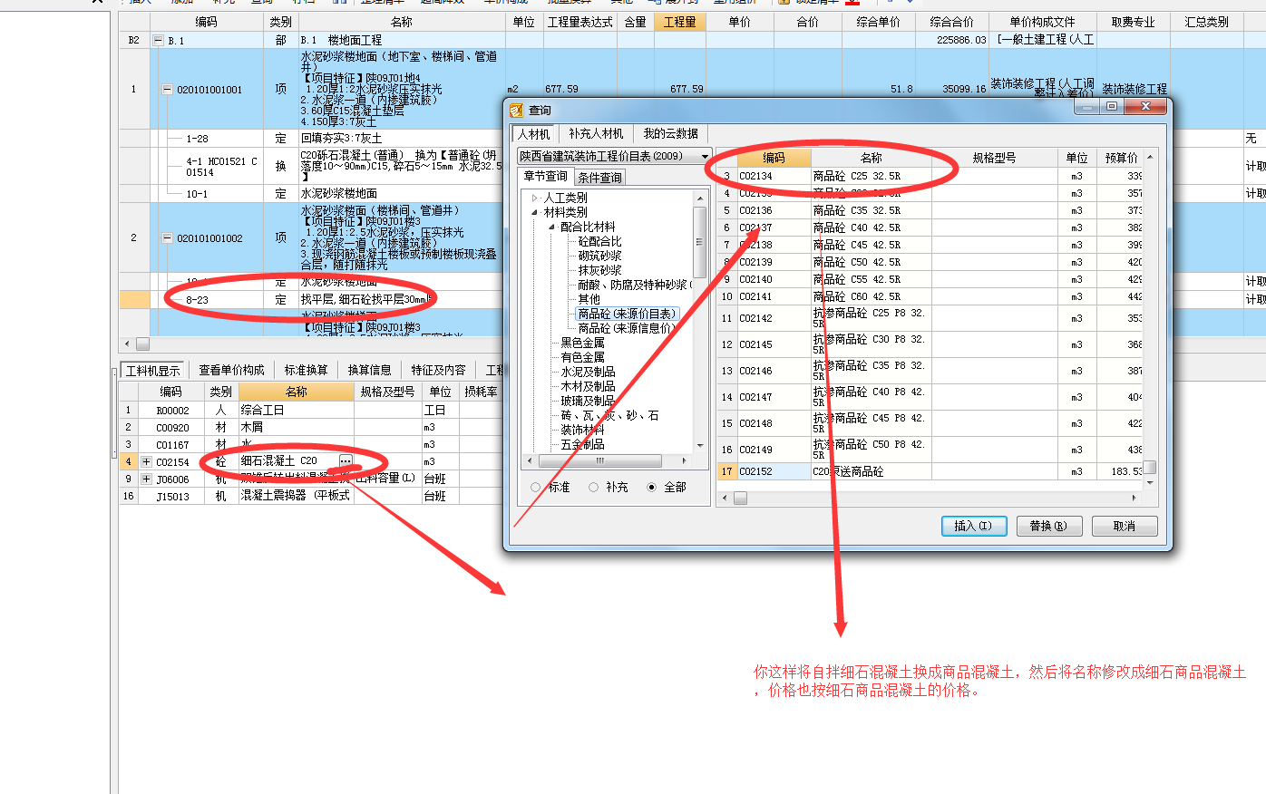Image resolution: width=1266 pixels, height=794 pixels.
Task: Click the tree's horizontal scrollbar thumb
Action: point(599,460)
